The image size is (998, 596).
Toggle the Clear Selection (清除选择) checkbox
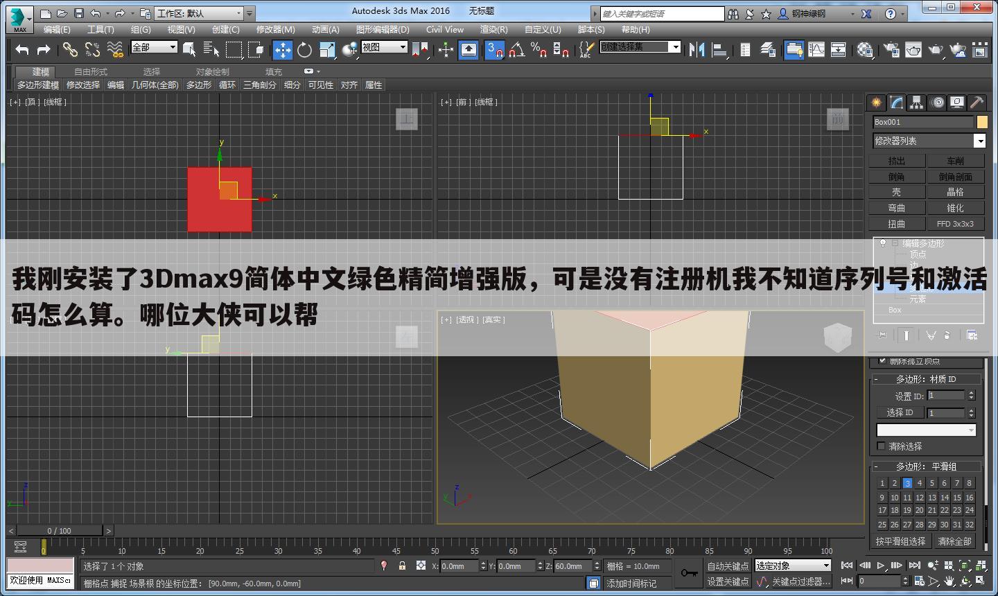[x=881, y=446]
